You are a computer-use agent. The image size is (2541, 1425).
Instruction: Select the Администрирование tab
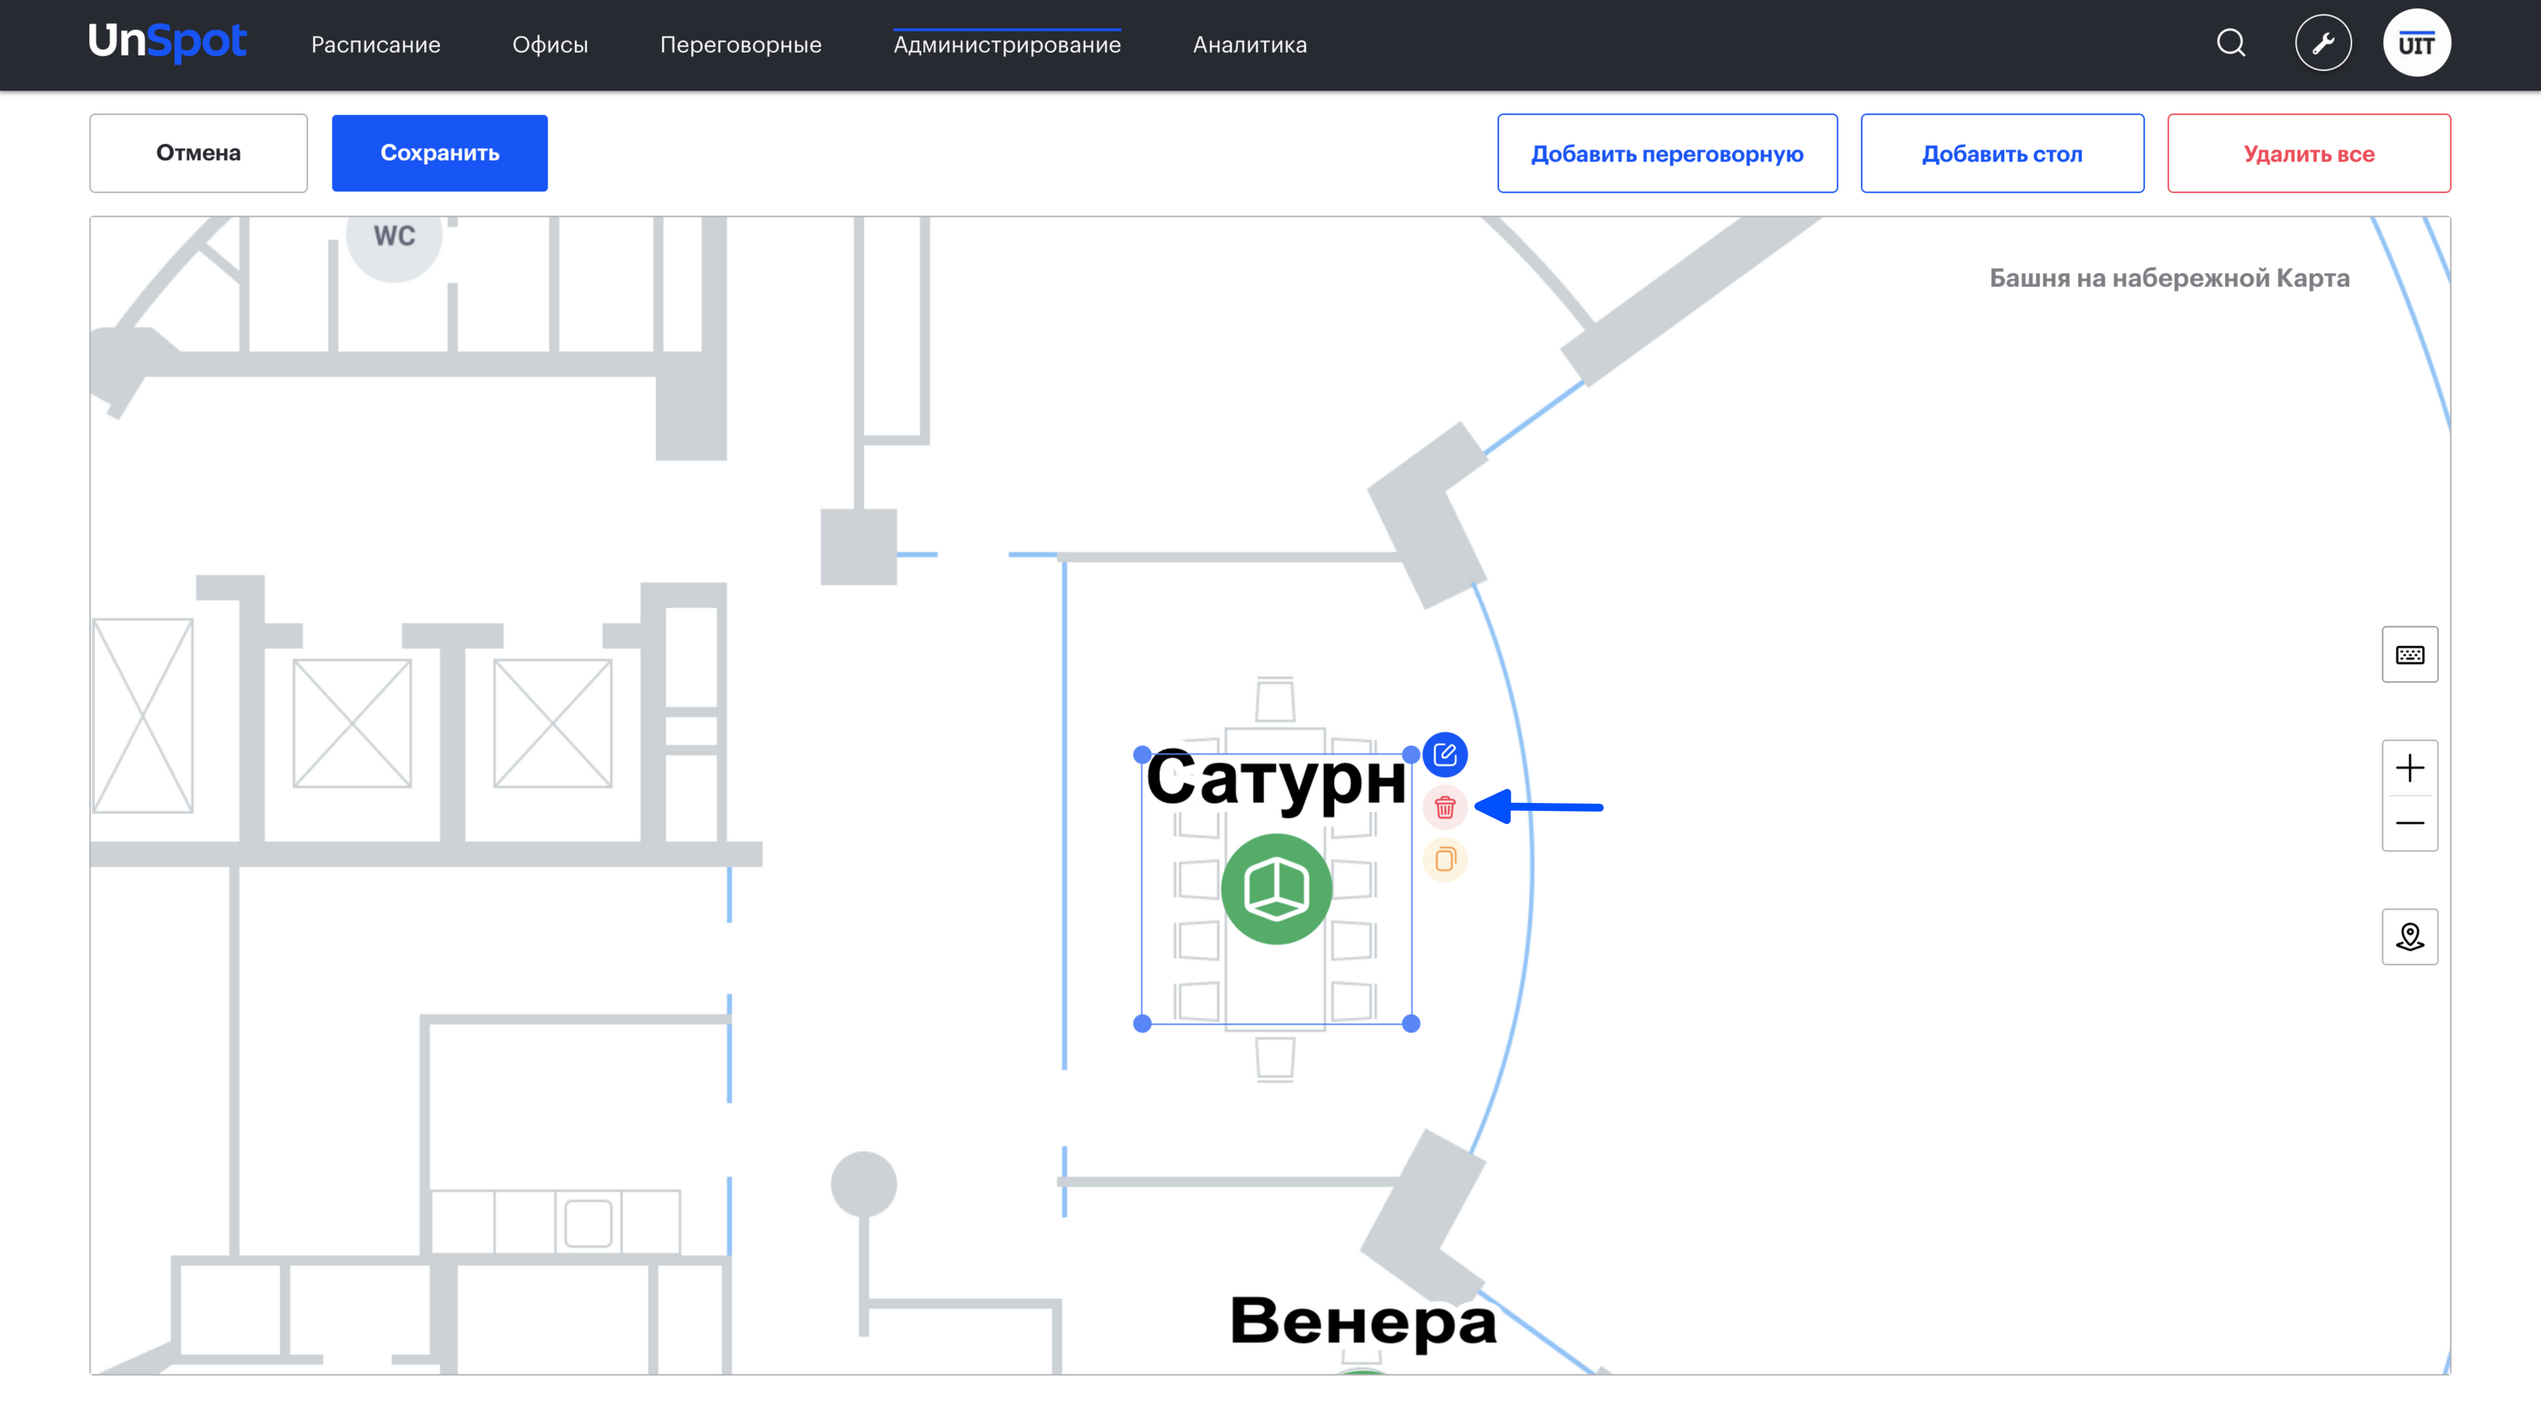1007,45
